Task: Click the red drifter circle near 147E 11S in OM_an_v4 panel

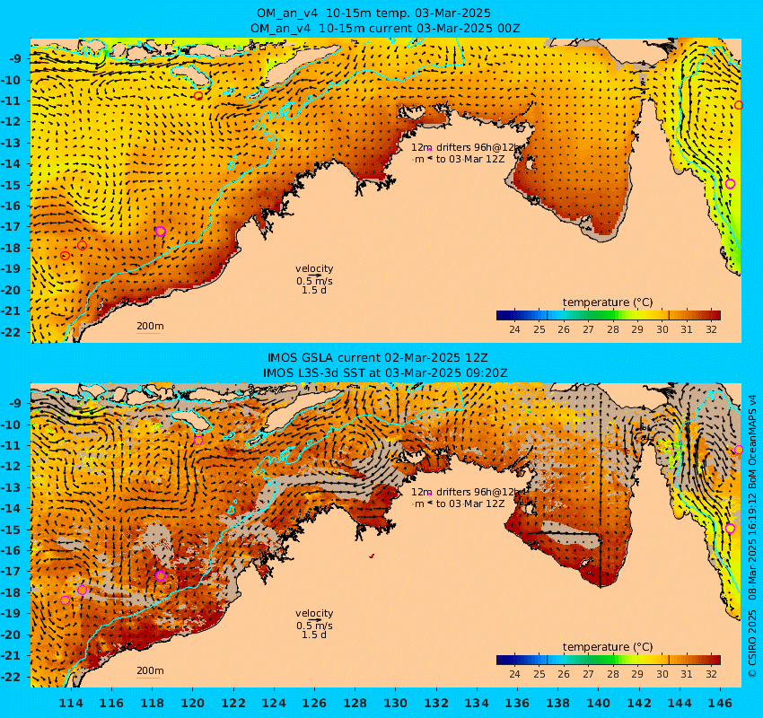Action: click(x=739, y=105)
